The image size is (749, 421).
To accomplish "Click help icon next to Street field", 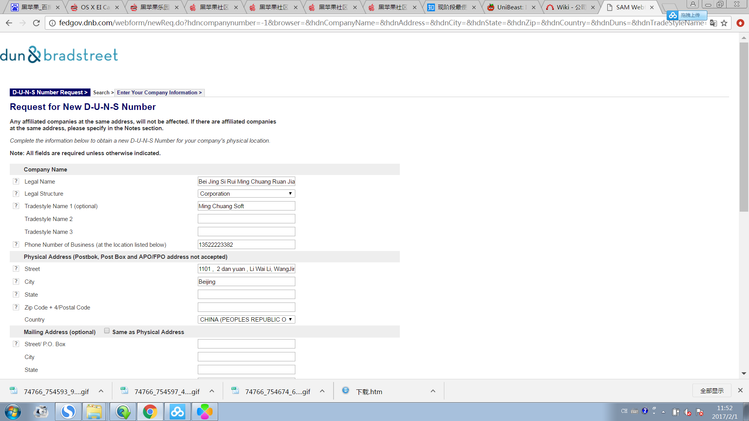I will pyautogui.click(x=16, y=269).
